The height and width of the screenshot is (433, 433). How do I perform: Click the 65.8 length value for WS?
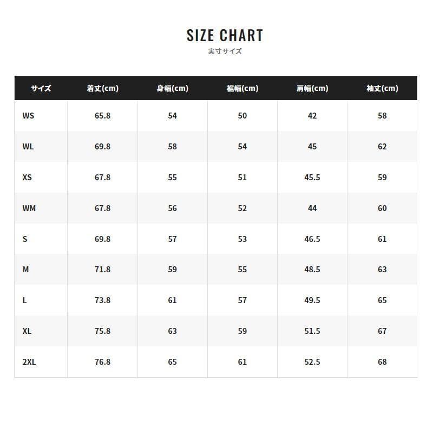[102, 116]
